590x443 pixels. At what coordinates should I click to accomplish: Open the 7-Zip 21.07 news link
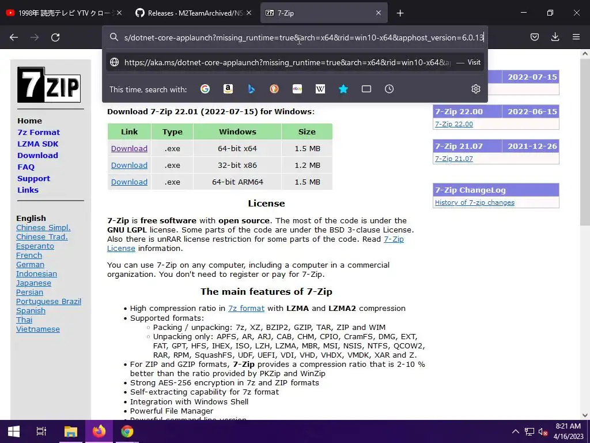[454, 159]
